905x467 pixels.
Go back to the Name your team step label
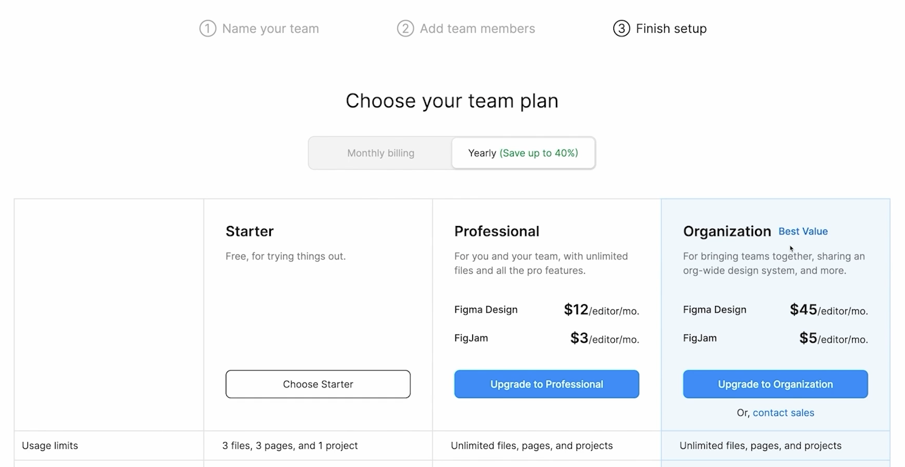pos(270,29)
